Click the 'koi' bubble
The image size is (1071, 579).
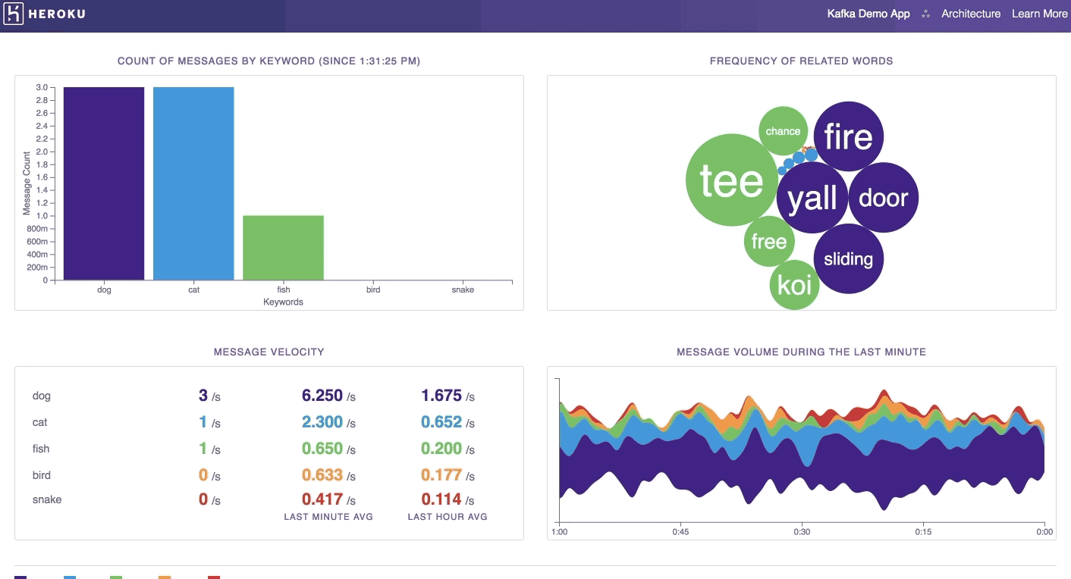pyautogui.click(x=793, y=286)
